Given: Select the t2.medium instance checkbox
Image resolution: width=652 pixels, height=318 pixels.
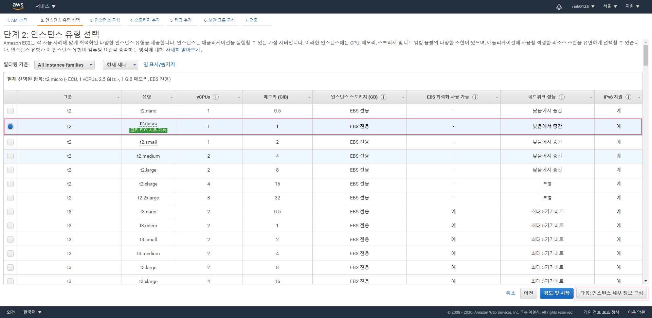Looking at the screenshot, I should pyautogui.click(x=11, y=156).
